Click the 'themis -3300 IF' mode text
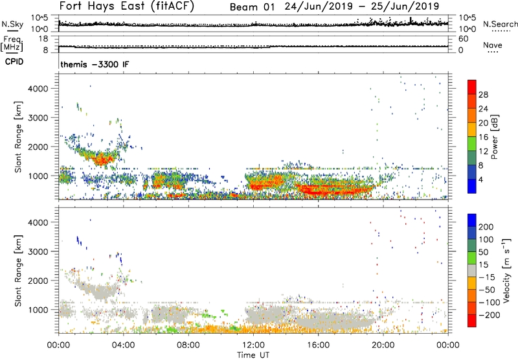Image resolution: width=518 pixels, height=359 pixels. 95,64
